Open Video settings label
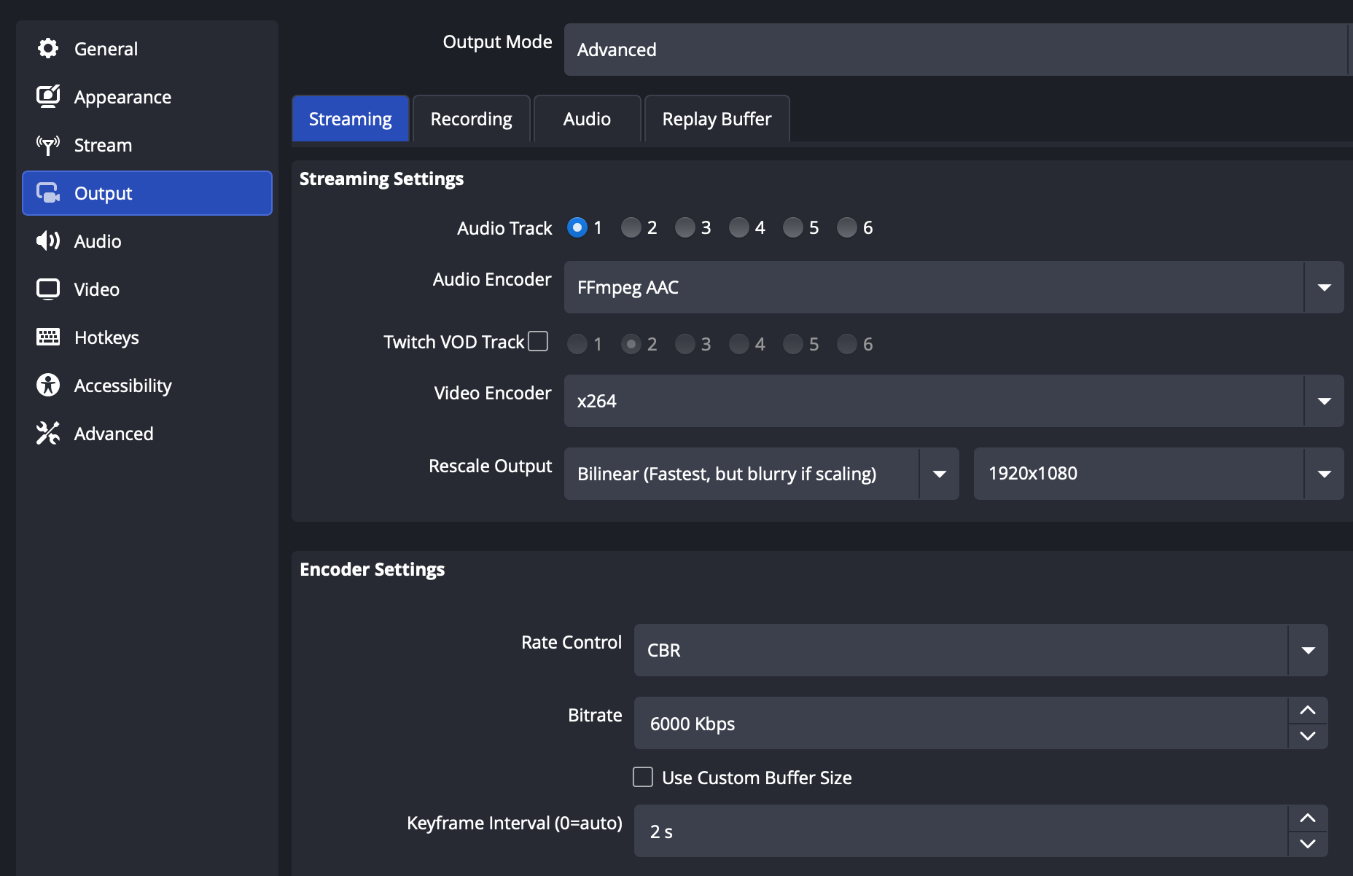The image size is (1353, 876). (x=97, y=289)
